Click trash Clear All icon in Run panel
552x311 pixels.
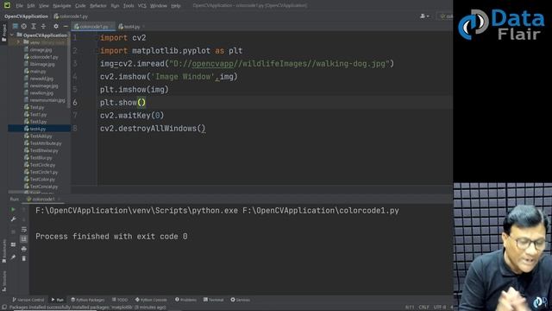click(23, 258)
